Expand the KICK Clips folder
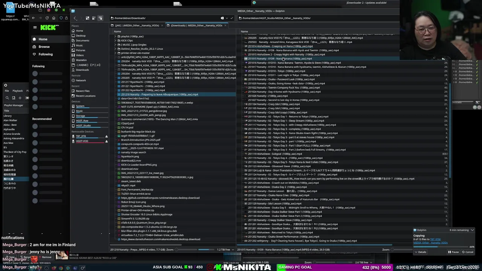 [x=115, y=41]
